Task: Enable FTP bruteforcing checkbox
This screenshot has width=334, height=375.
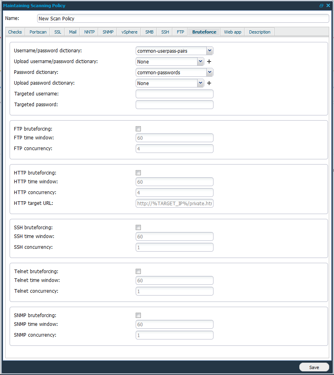Action: click(x=138, y=129)
